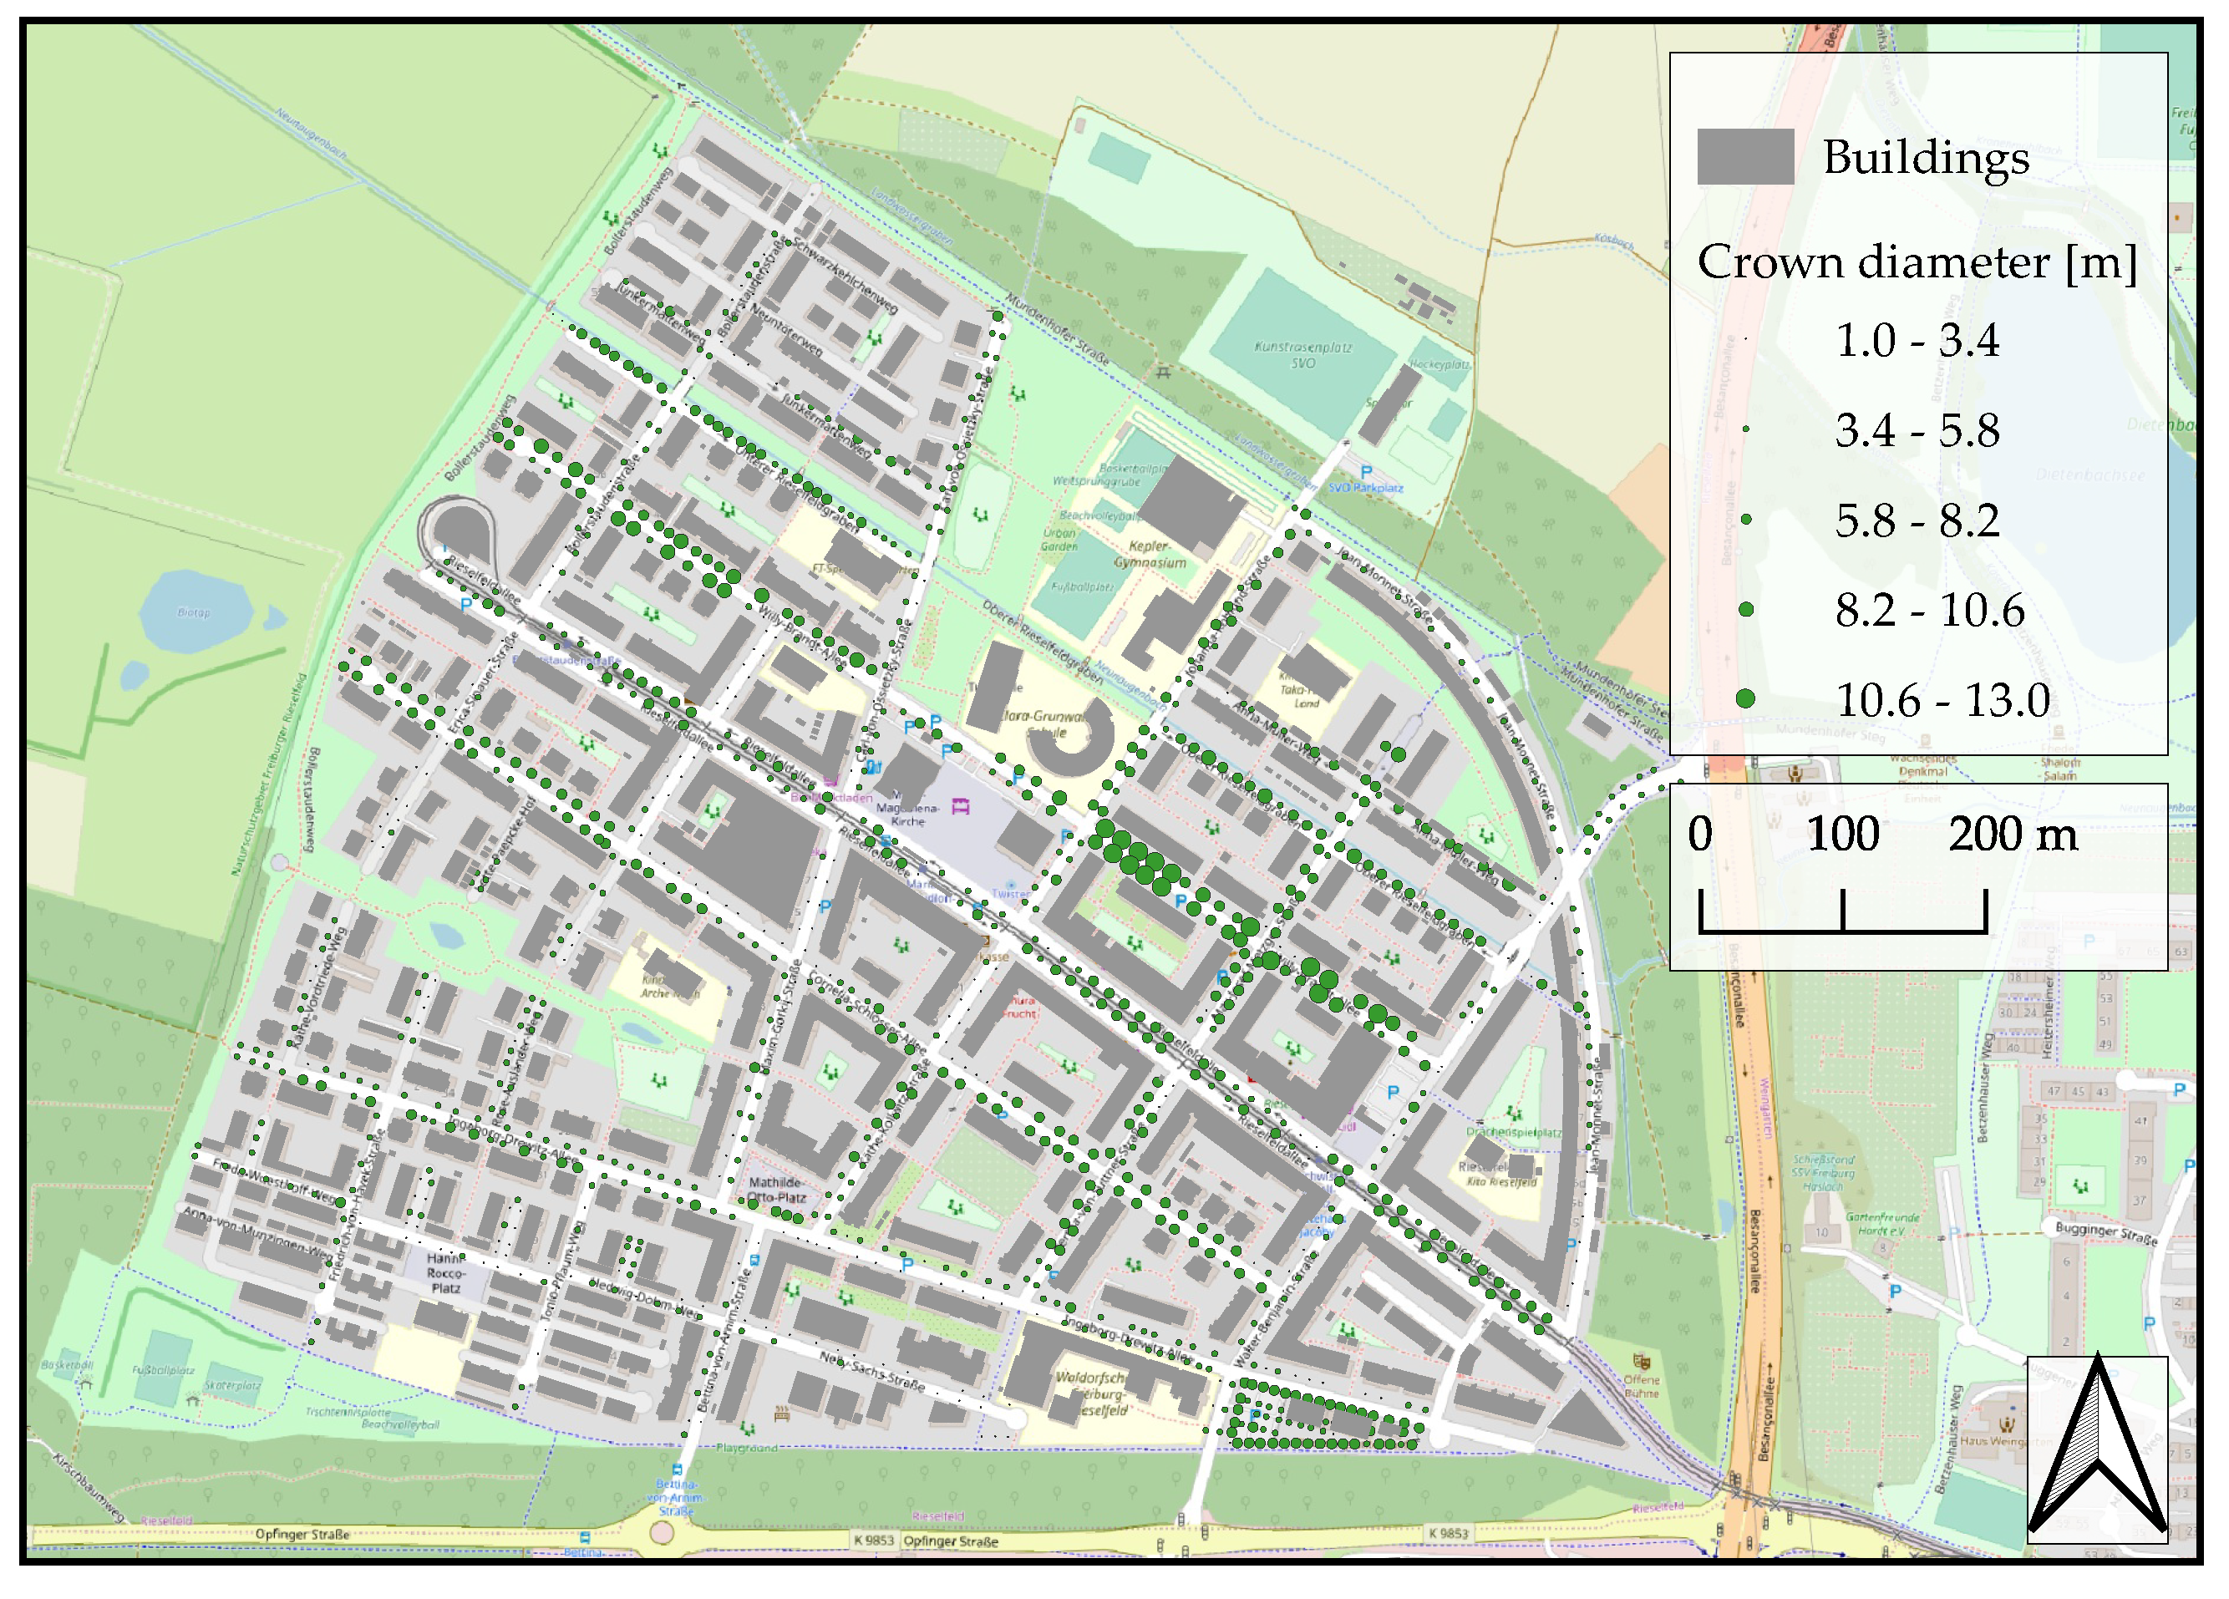Click the Hanne Rocco-Platz label
Viewport: 2229px width, 1599px height.
[445, 1272]
